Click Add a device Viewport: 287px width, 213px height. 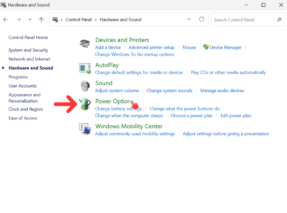click(x=108, y=47)
